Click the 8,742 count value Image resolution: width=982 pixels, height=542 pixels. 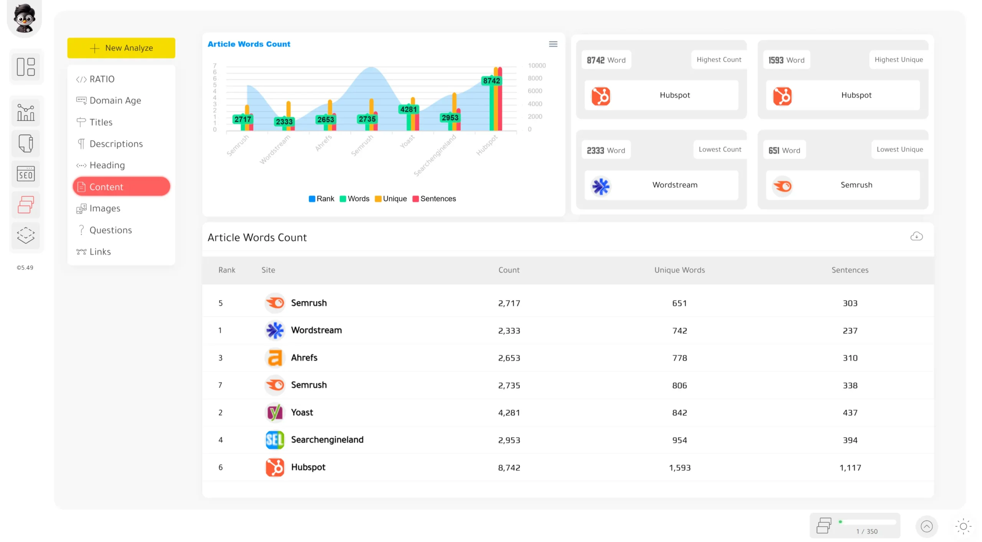(x=509, y=468)
